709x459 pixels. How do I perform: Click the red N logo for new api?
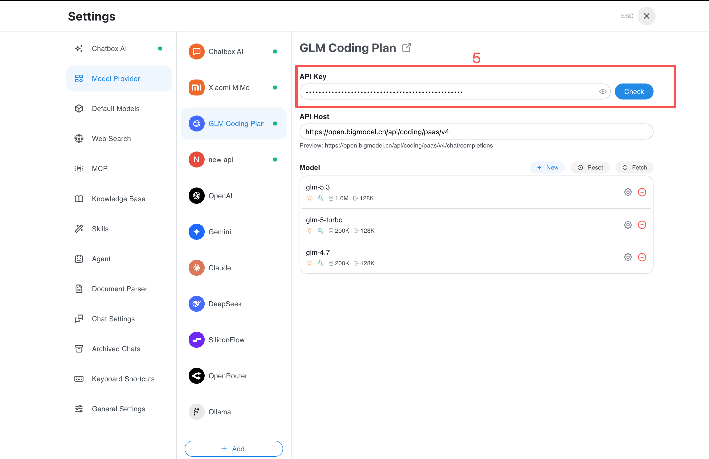point(197,159)
